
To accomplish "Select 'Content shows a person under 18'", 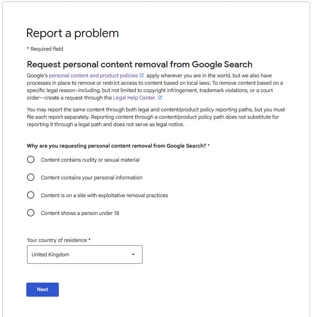I will (31, 213).
